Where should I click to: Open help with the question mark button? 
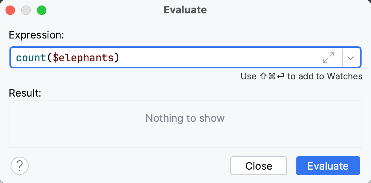tap(20, 166)
